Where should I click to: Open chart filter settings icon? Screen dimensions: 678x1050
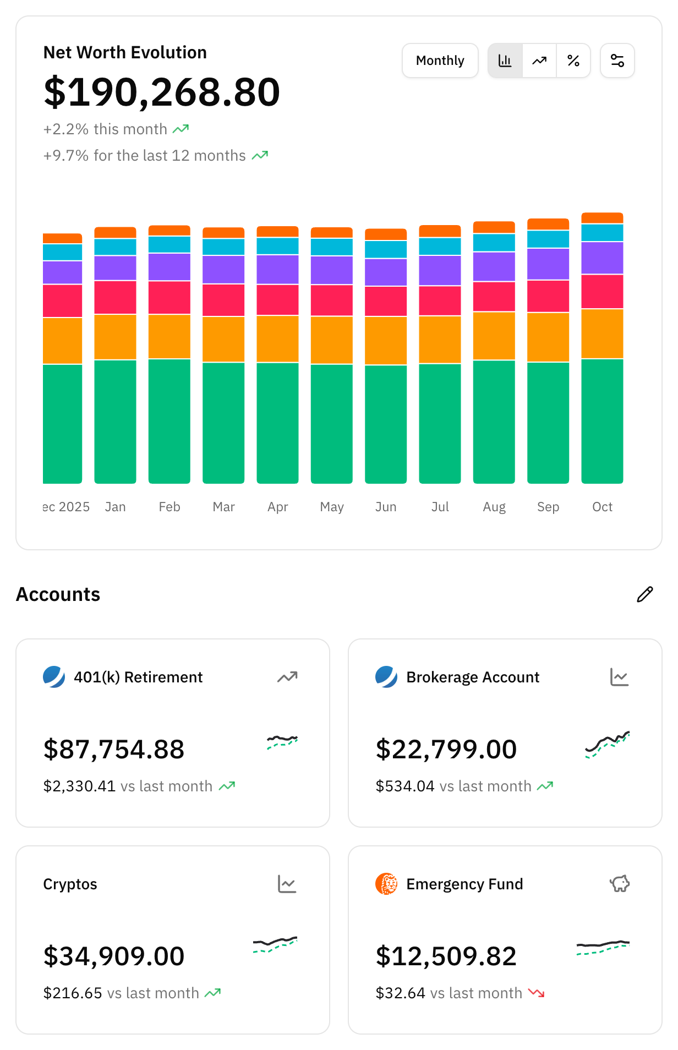pos(617,61)
